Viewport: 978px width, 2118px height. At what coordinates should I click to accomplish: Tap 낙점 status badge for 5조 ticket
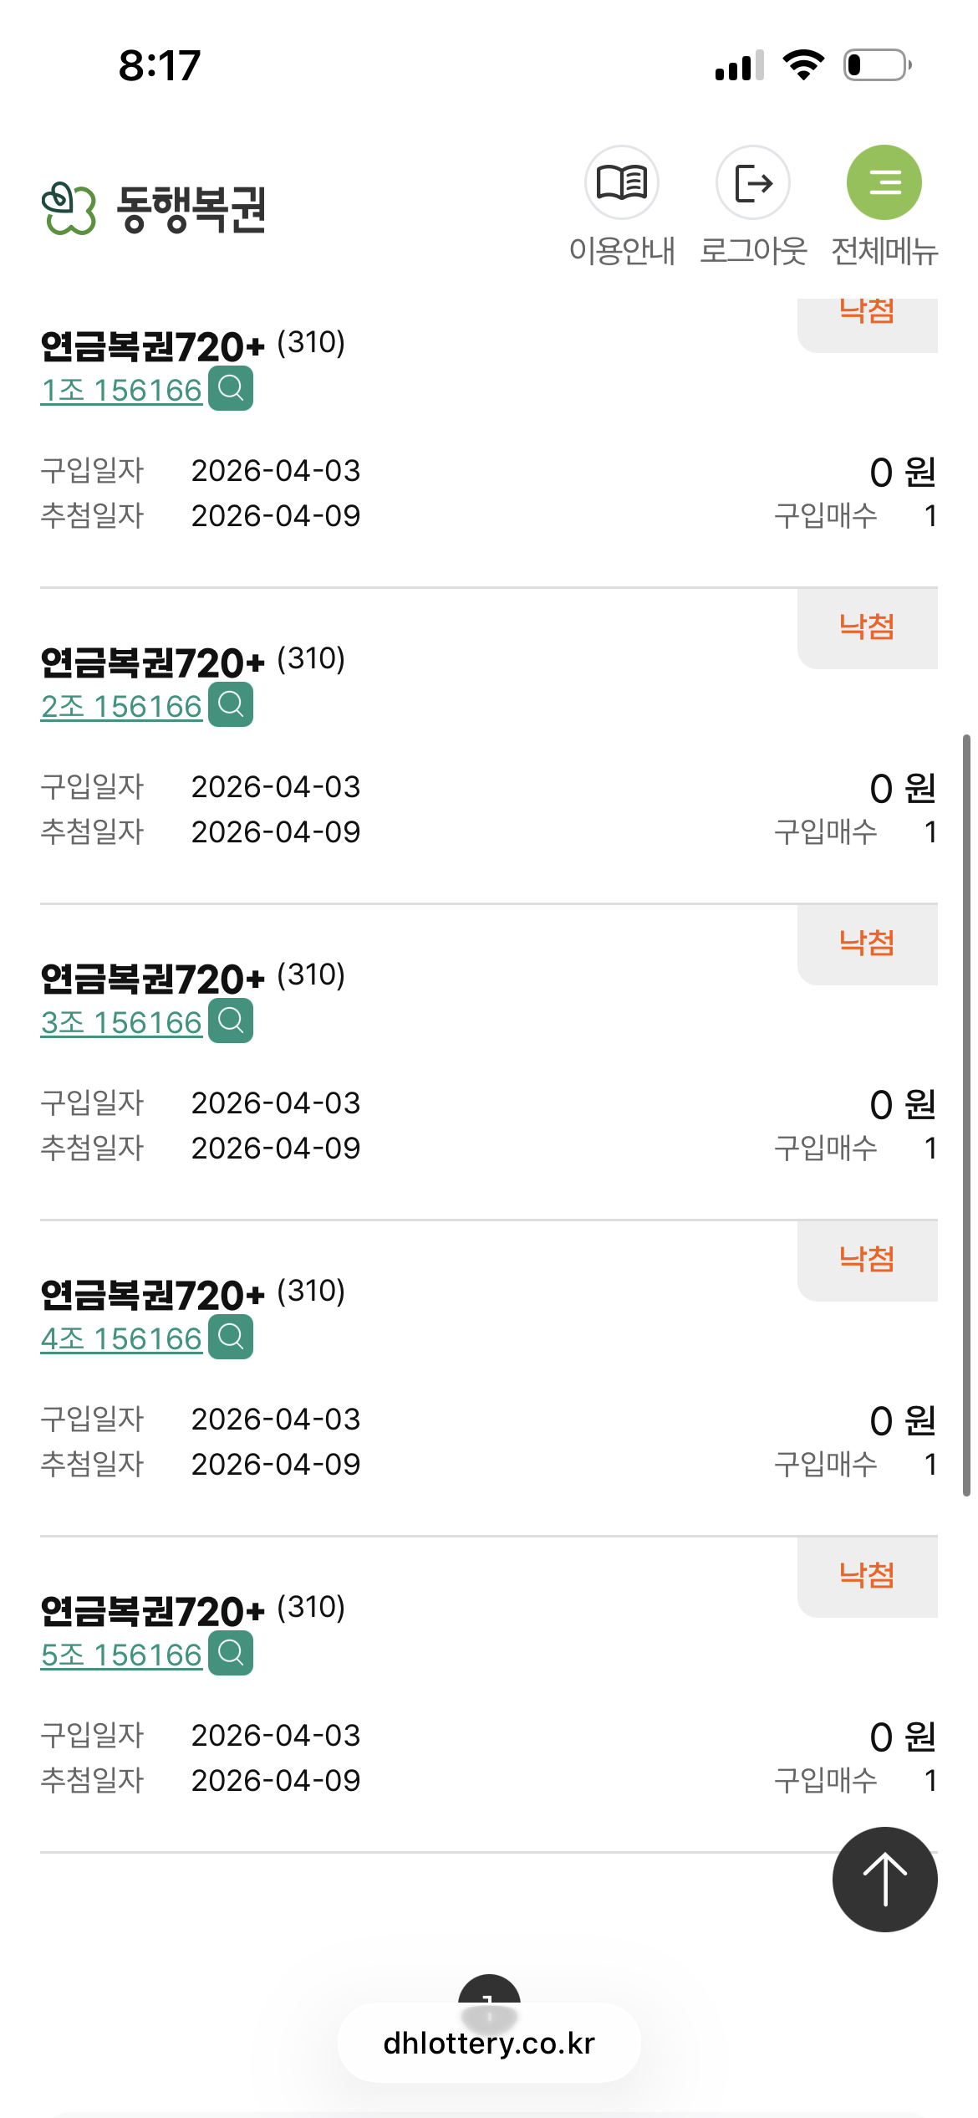pyautogui.click(x=867, y=1575)
